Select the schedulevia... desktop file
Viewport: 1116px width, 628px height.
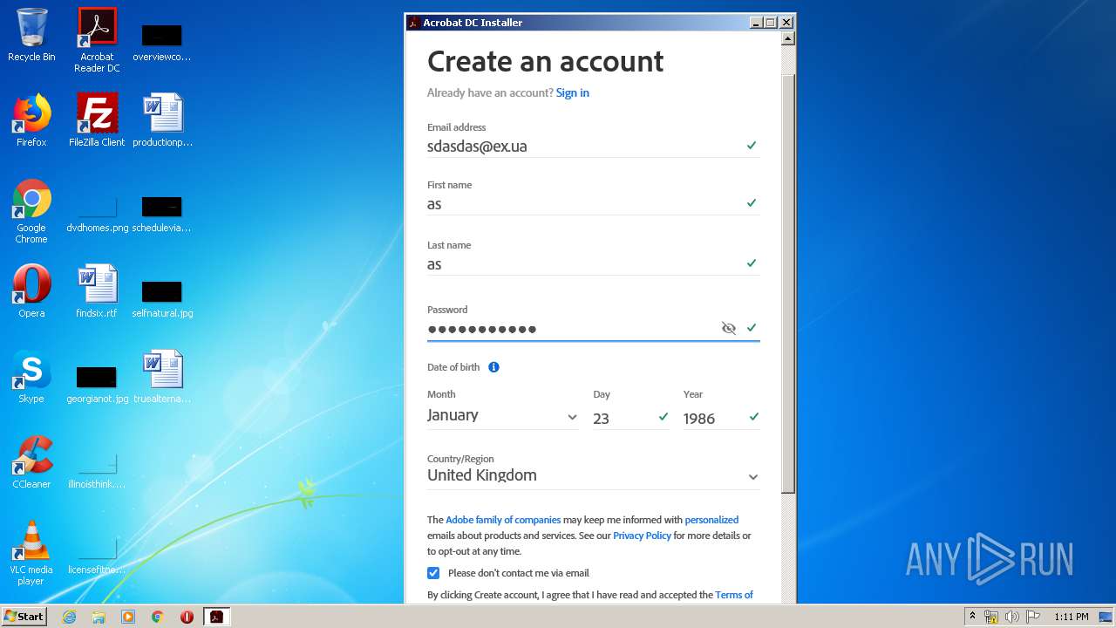(x=162, y=215)
